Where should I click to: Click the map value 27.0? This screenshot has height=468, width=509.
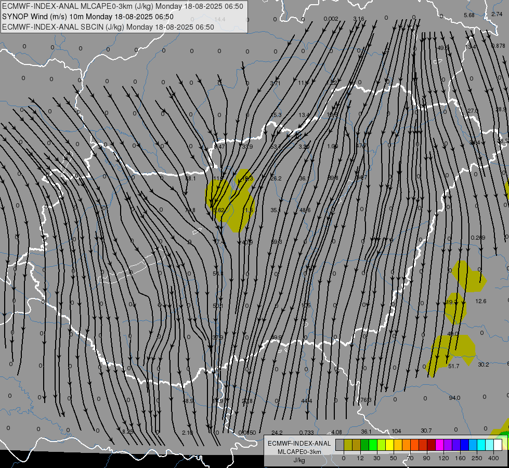click(x=473, y=111)
